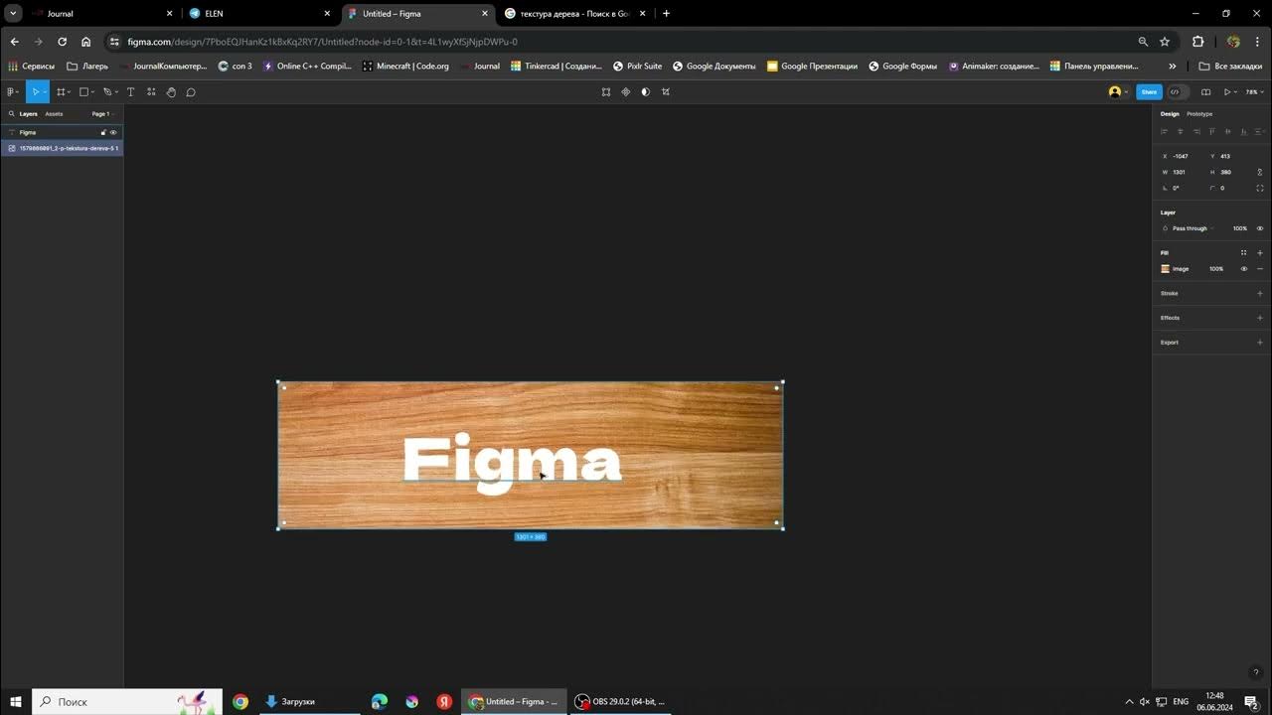Select the Move tool
1272x715 pixels.
[35, 92]
